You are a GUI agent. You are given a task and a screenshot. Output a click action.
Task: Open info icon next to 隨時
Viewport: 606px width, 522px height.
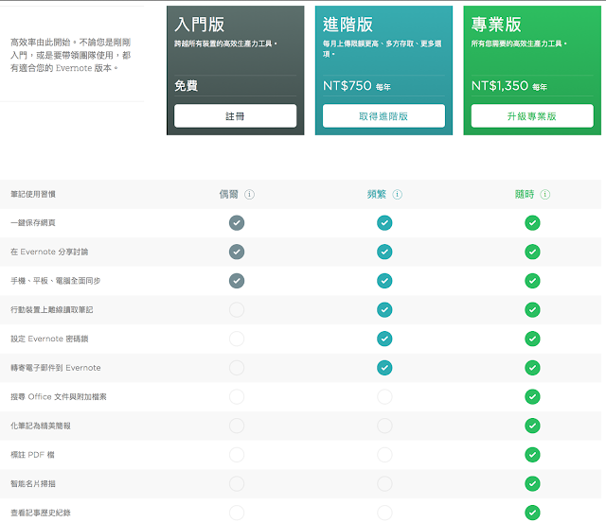point(545,194)
